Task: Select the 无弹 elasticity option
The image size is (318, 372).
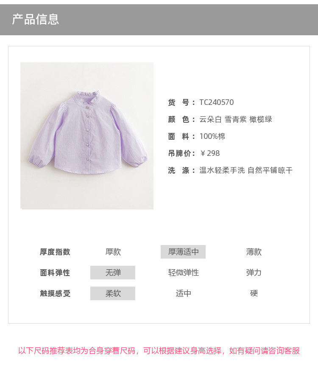Action: pos(113,273)
